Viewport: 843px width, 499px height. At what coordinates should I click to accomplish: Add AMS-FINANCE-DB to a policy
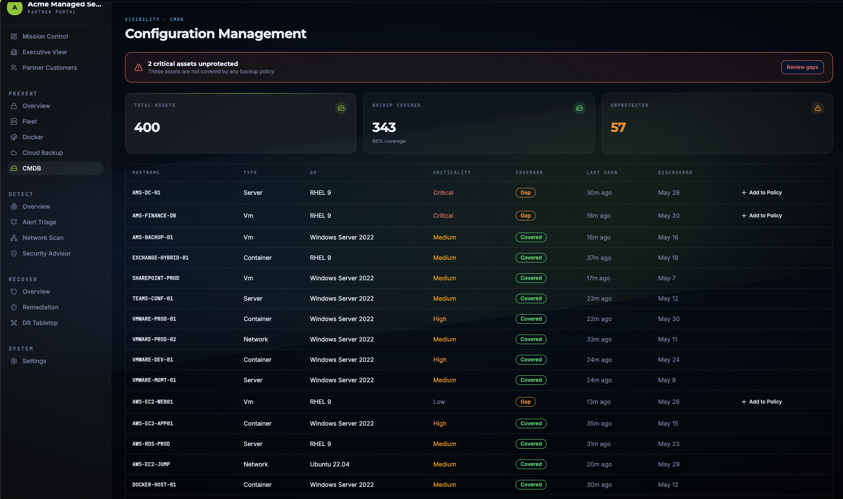[761, 216]
